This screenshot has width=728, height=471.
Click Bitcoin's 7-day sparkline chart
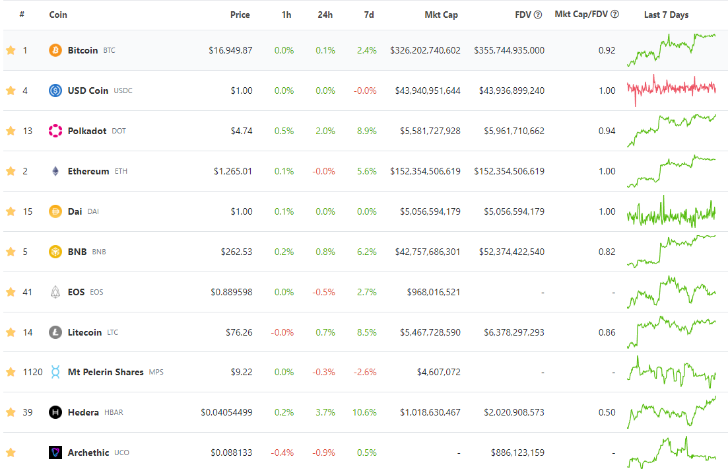pos(671,50)
